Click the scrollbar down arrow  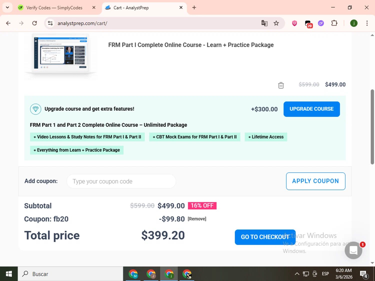372,263
